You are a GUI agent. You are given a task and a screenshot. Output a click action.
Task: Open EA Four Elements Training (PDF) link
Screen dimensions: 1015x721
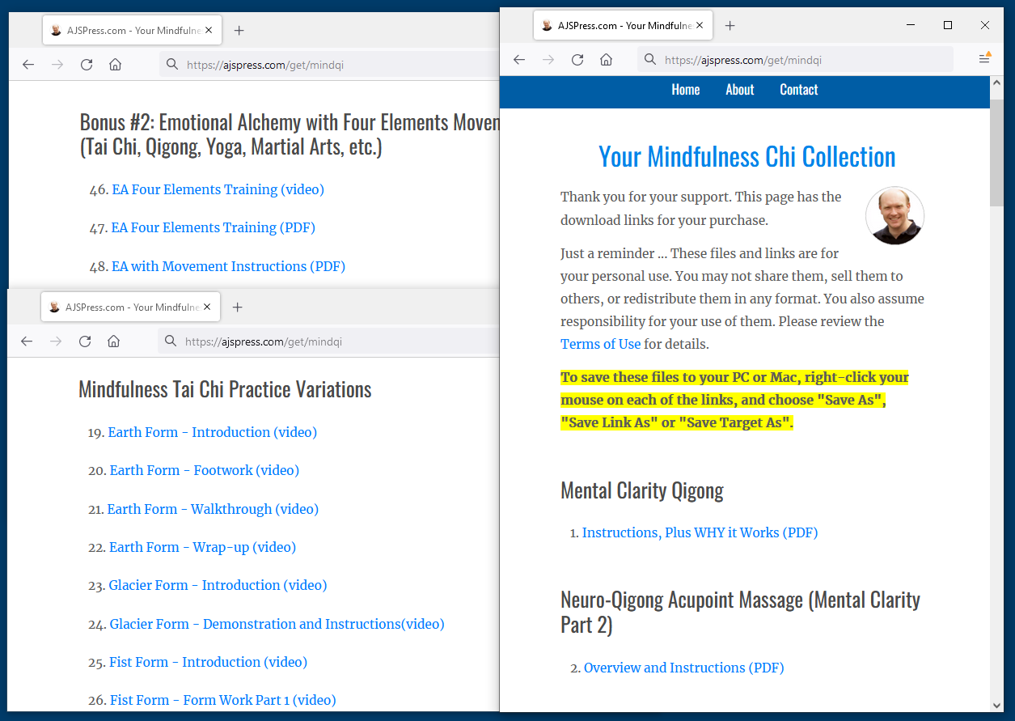coord(213,227)
